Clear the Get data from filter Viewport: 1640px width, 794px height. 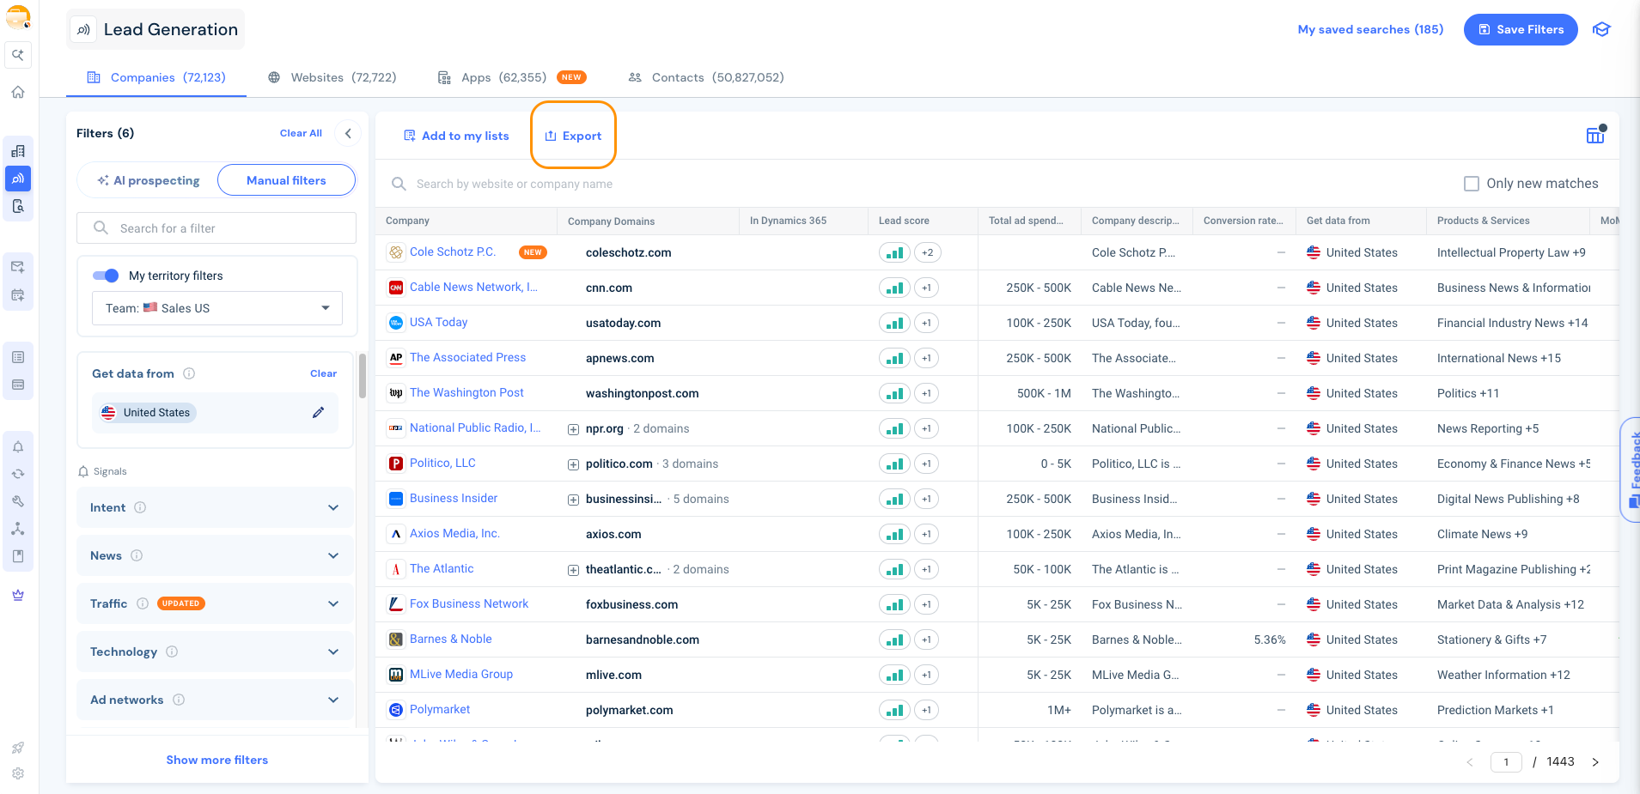coord(323,373)
